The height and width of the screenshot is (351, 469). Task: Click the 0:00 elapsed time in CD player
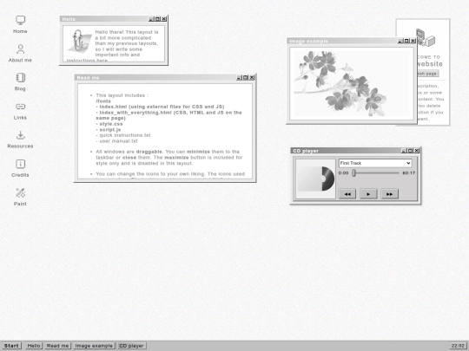tap(344, 173)
